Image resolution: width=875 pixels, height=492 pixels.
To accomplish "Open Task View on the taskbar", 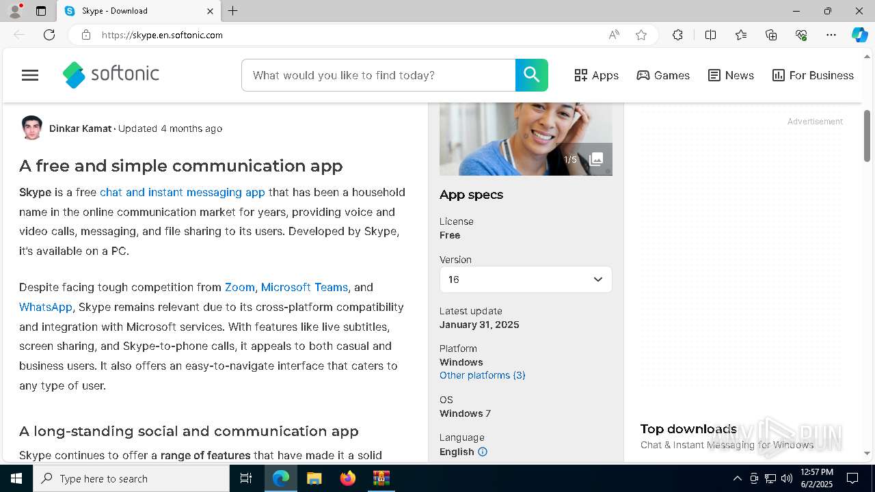I will 246,478.
